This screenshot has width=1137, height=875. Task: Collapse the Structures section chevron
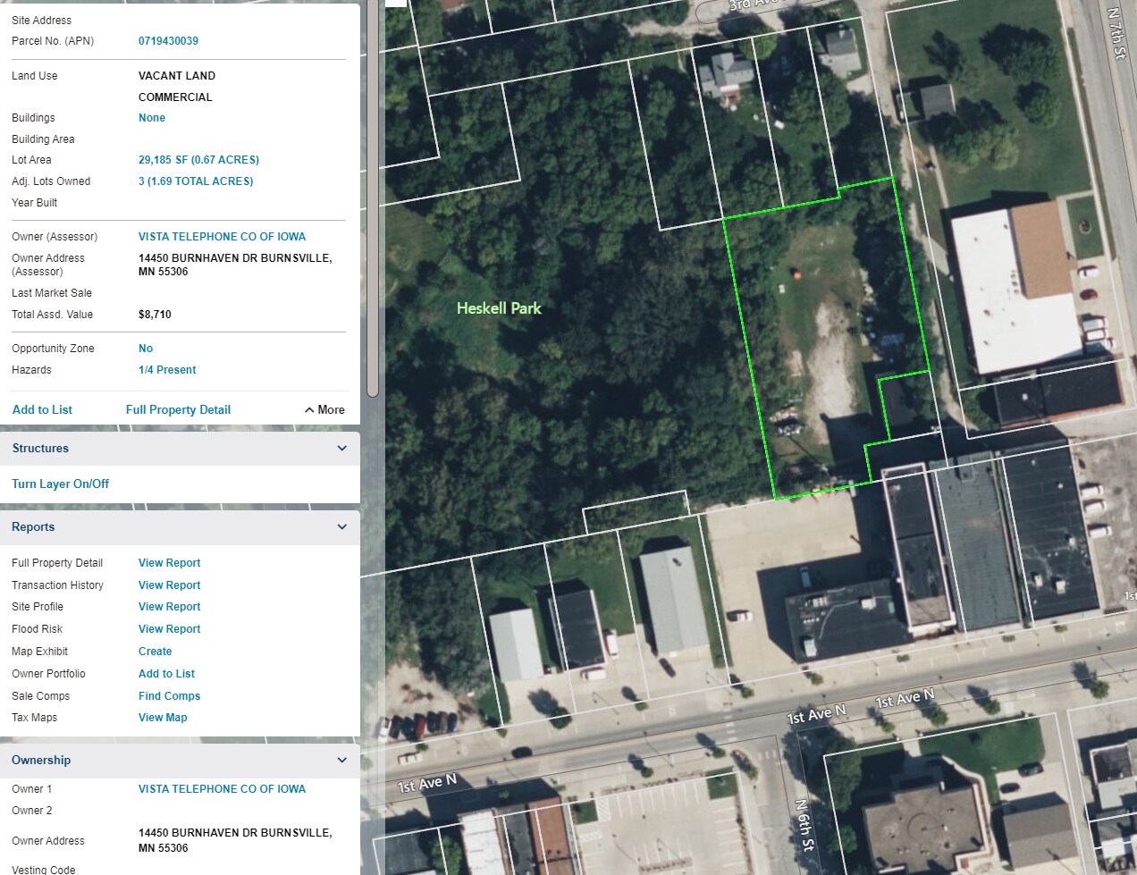[341, 449]
